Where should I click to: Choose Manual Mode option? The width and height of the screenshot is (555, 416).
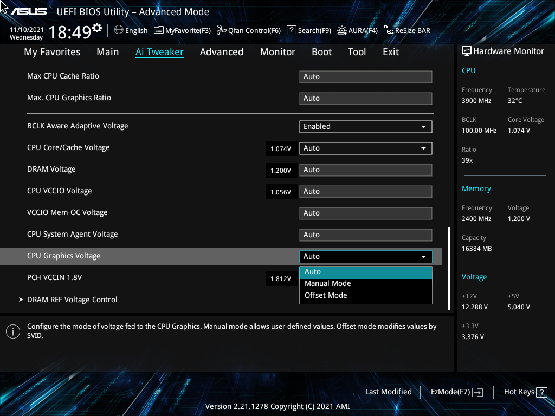point(366,284)
